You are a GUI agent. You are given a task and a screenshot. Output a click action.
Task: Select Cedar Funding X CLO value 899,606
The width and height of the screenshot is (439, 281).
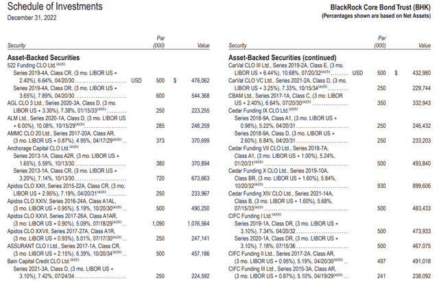coord(421,186)
